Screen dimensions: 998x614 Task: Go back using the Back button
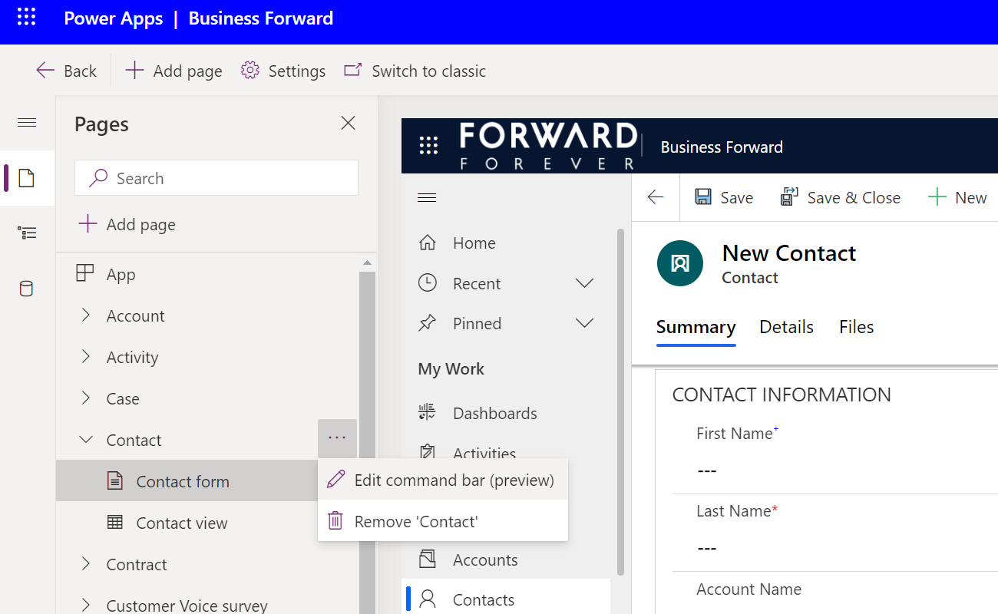pos(66,71)
